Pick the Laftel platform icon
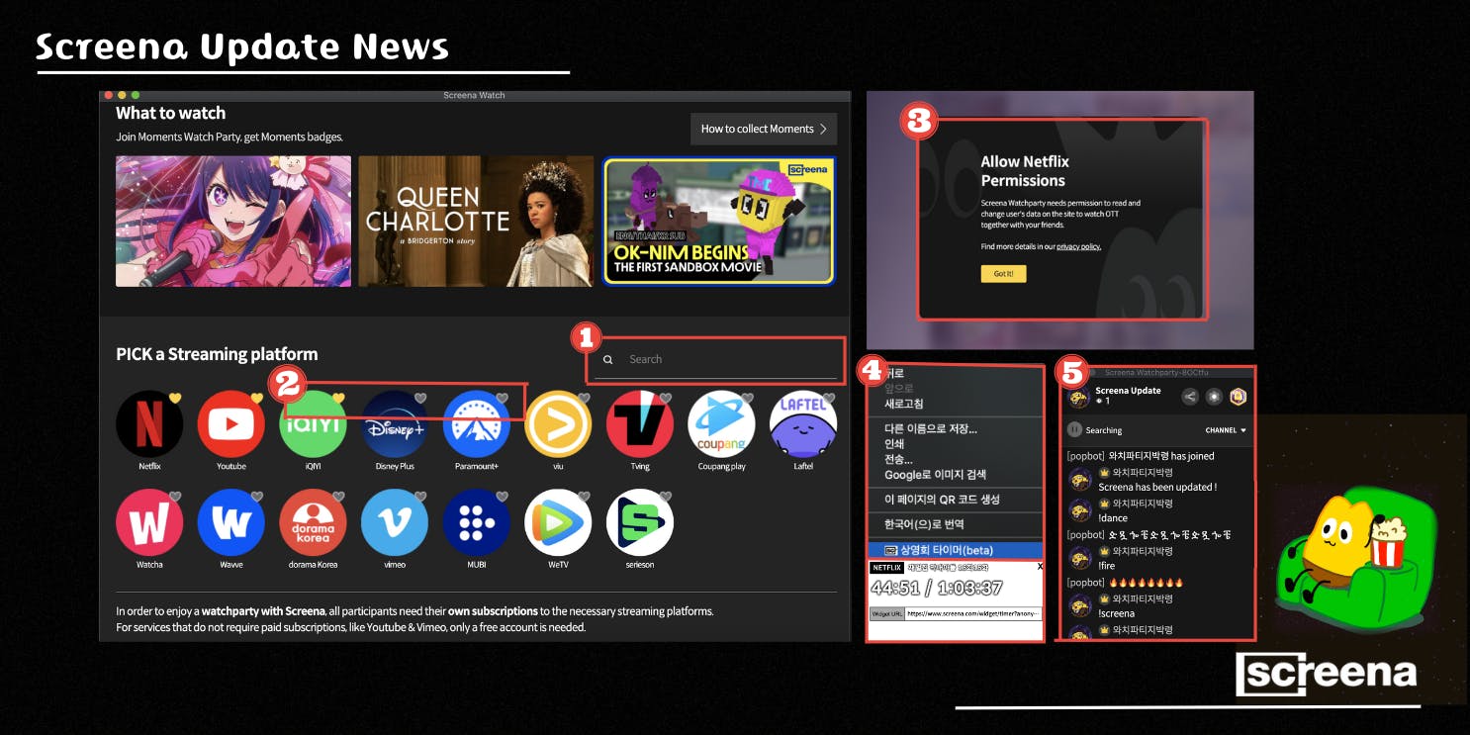 (803, 424)
